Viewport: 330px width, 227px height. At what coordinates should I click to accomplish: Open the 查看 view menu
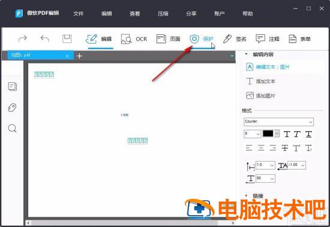(134, 14)
